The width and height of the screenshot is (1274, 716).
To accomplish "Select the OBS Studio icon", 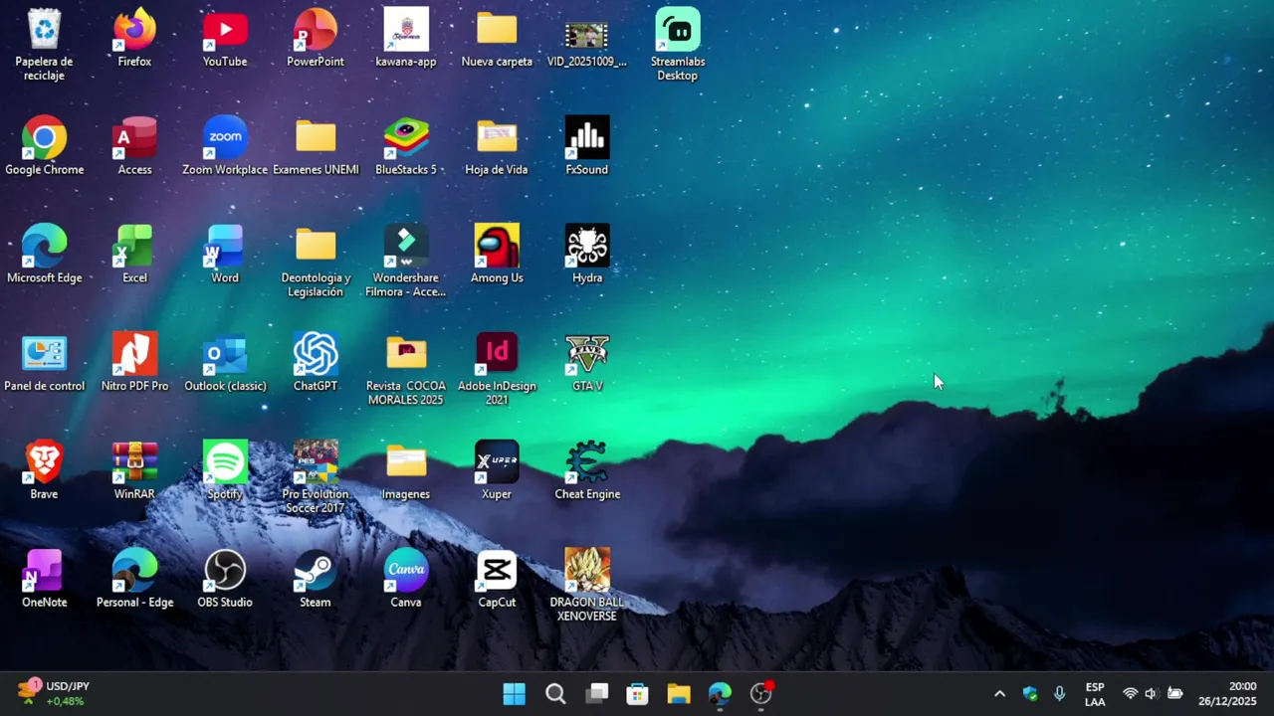I will pyautogui.click(x=225, y=580).
